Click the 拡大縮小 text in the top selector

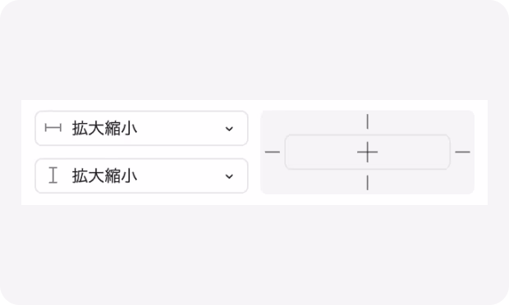(x=104, y=129)
